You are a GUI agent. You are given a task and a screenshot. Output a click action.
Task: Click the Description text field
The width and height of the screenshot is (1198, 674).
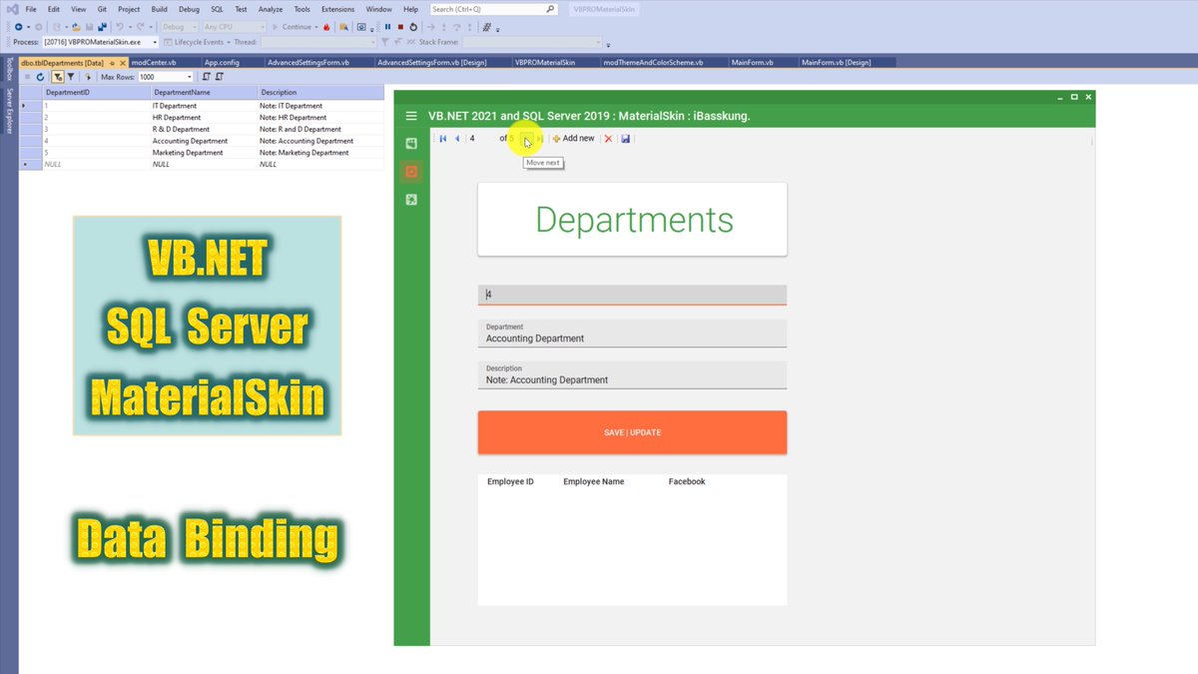632,375
